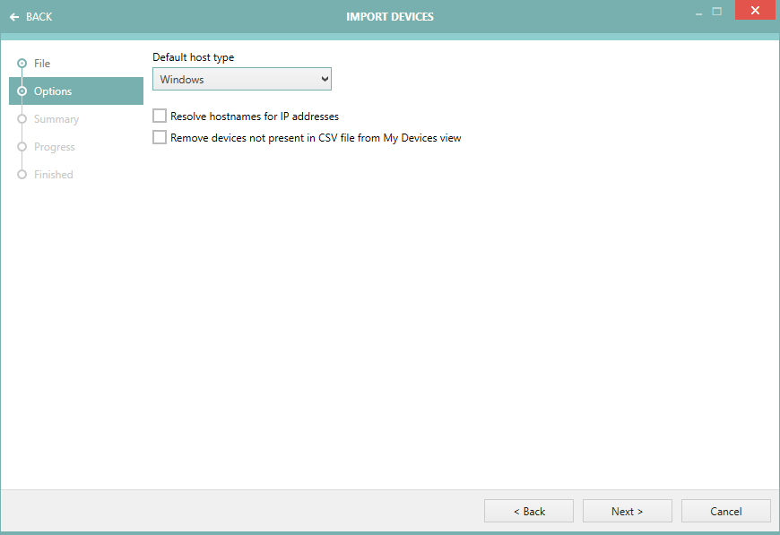Click the circle marker beside the Options step

22,91
